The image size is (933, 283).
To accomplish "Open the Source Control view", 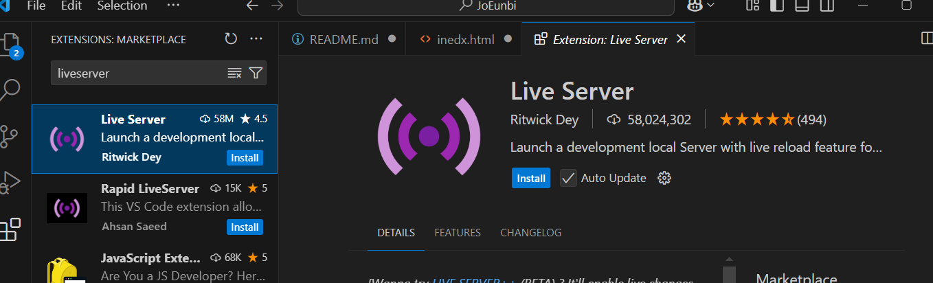I will pyautogui.click(x=10, y=136).
